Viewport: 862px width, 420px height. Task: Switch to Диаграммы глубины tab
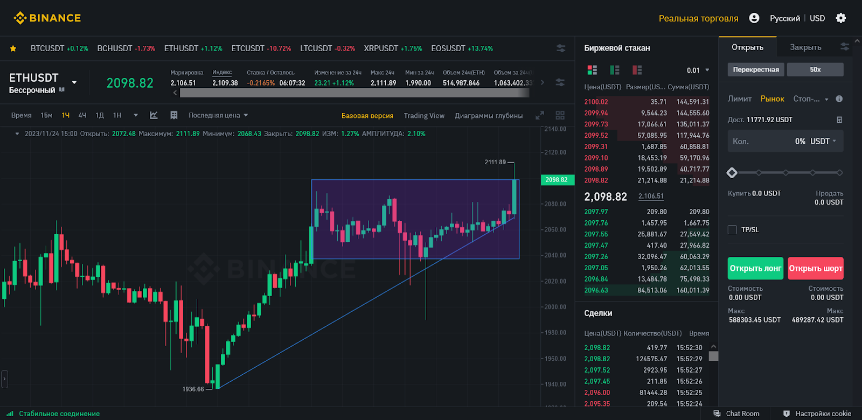[x=489, y=116]
